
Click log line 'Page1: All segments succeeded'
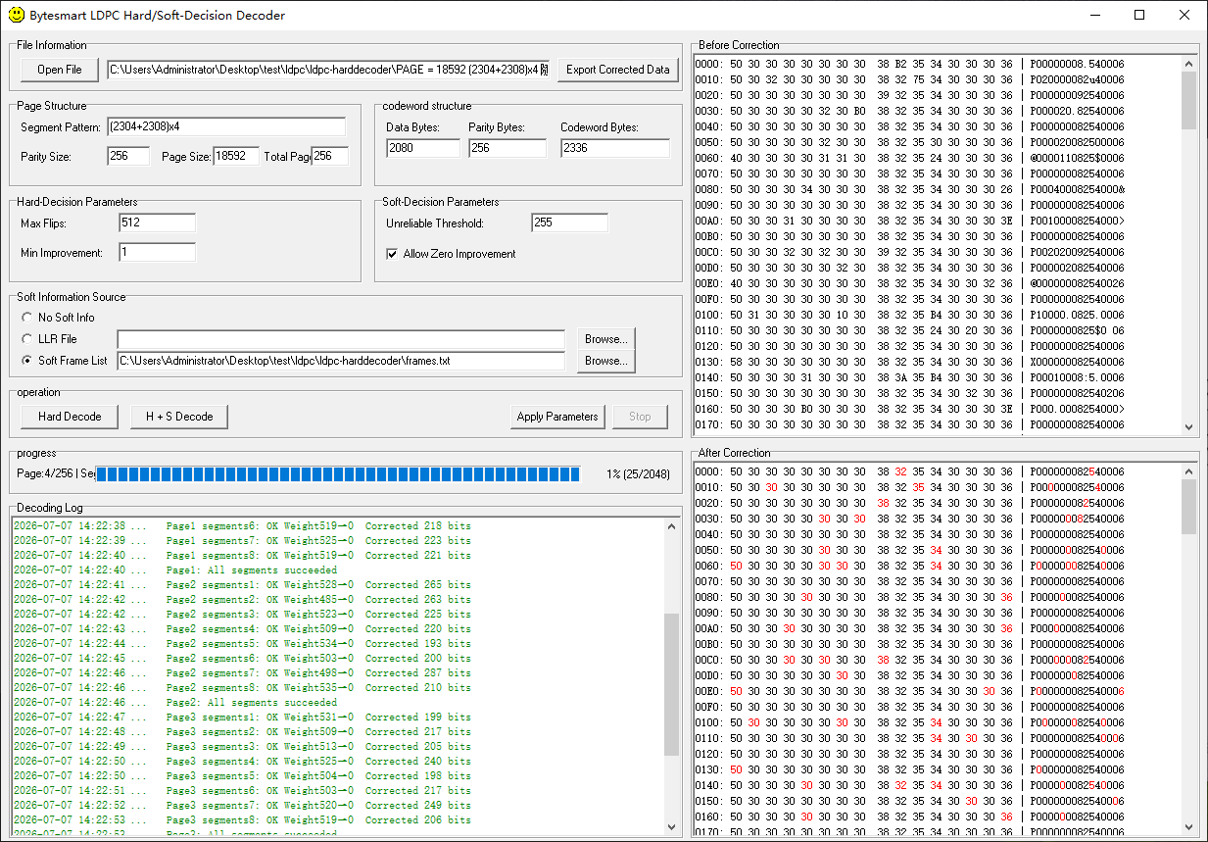(252, 570)
